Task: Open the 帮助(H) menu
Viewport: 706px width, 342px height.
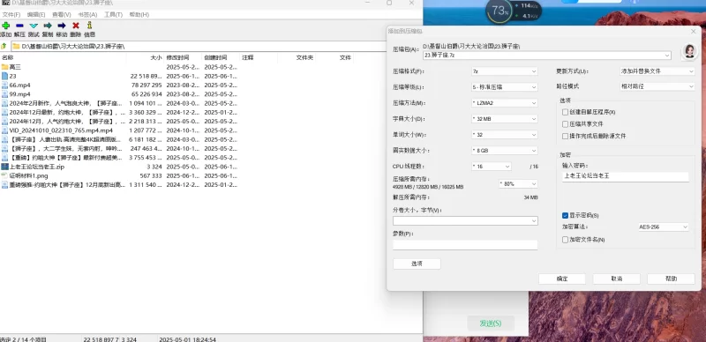Action: click(139, 14)
